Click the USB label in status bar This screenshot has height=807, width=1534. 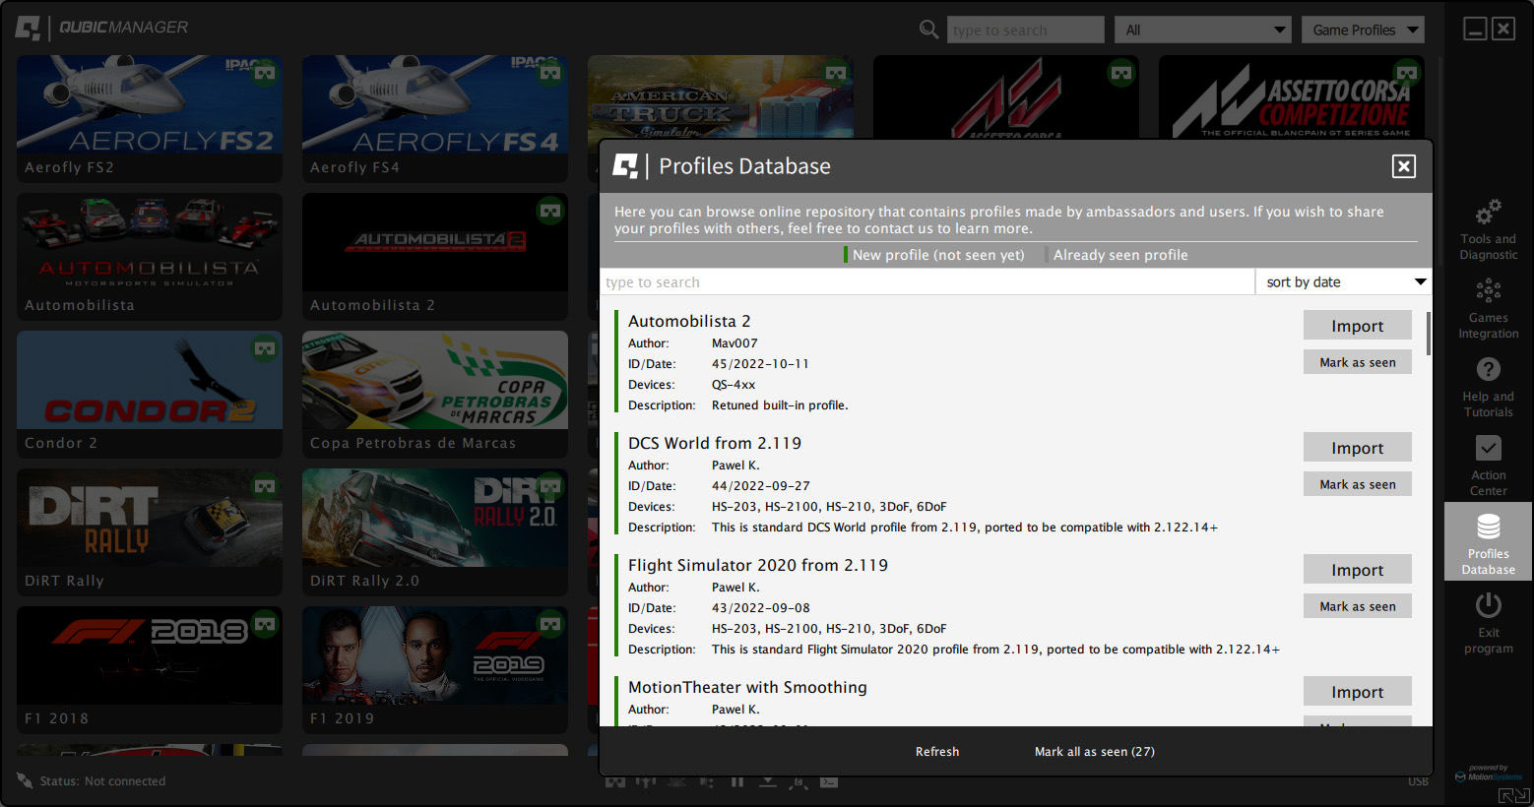tap(1418, 781)
